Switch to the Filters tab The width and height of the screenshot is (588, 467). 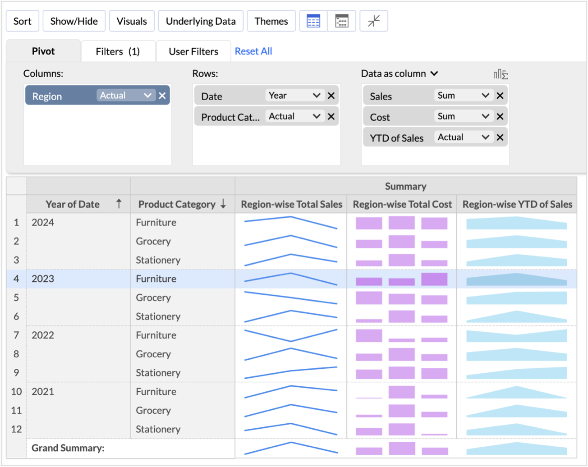119,51
